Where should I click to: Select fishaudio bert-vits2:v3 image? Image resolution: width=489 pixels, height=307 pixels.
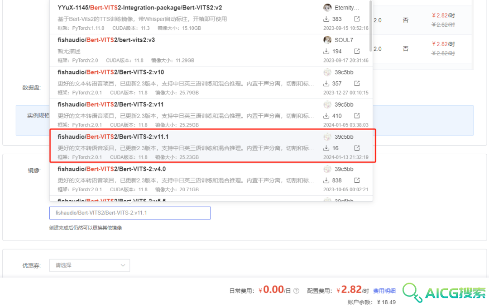(211, 50)
